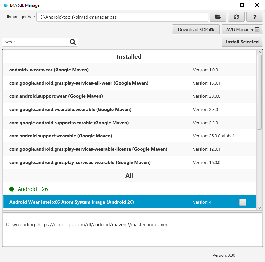The height and width of the screenshot is (262, 265).
Task: Select com.android.support:wear (Google Maven) row
Action: pos(130,96)
